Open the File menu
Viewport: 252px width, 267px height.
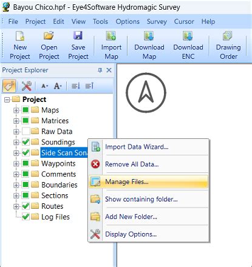click(x=13, y=21)
